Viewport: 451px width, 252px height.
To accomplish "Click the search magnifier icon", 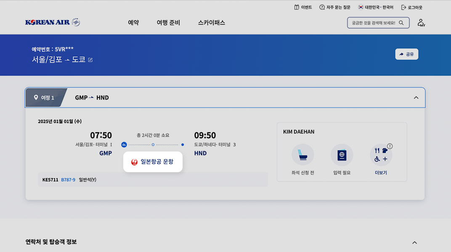I will click(401, 23).
